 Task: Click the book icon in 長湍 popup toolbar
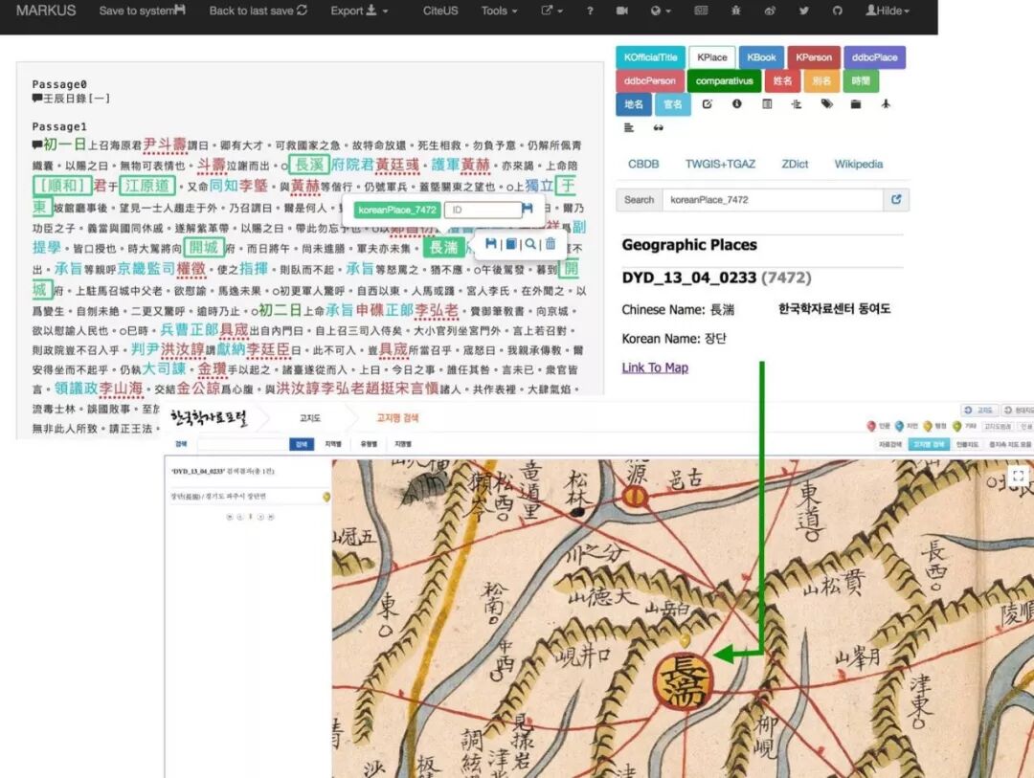coord(510,244)
